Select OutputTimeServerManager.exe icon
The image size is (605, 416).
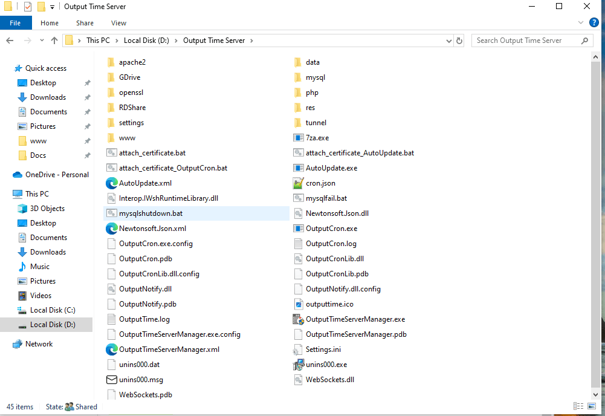click(298, 319)
